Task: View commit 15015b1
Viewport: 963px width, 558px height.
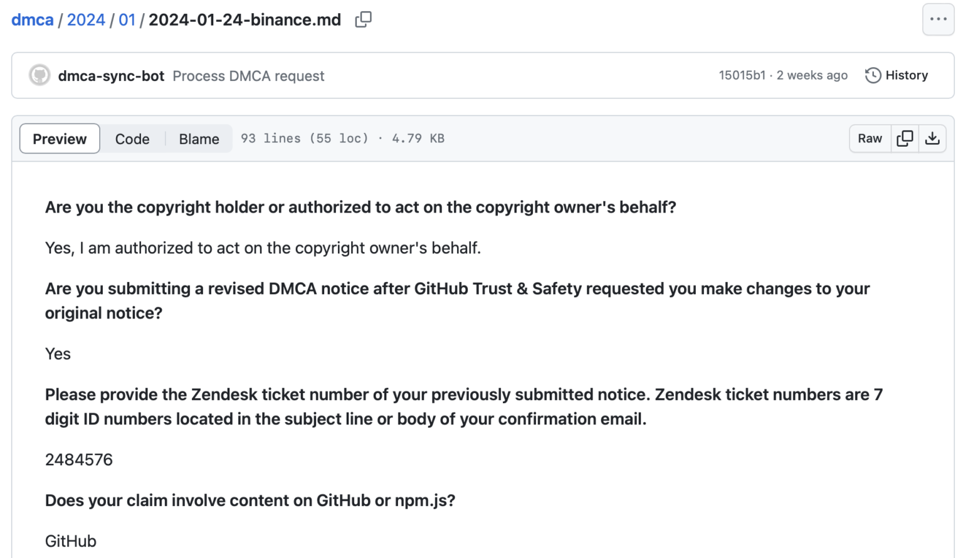Action: point(742,75)
